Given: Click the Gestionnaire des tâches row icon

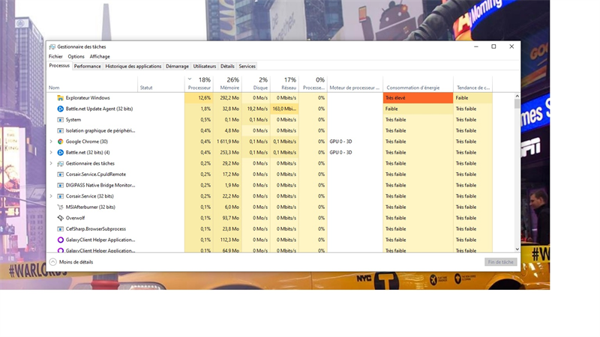Looking at the screenshot, I should 60,163.
